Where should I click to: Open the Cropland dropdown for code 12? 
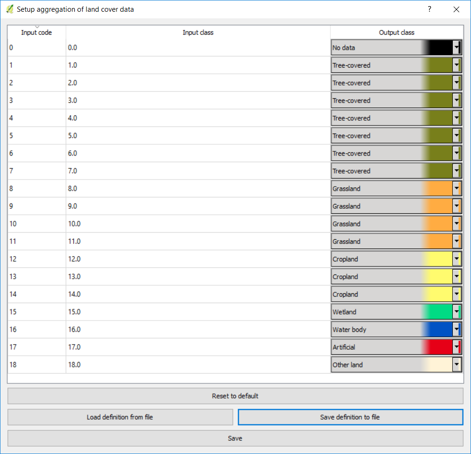pos(456,259)
